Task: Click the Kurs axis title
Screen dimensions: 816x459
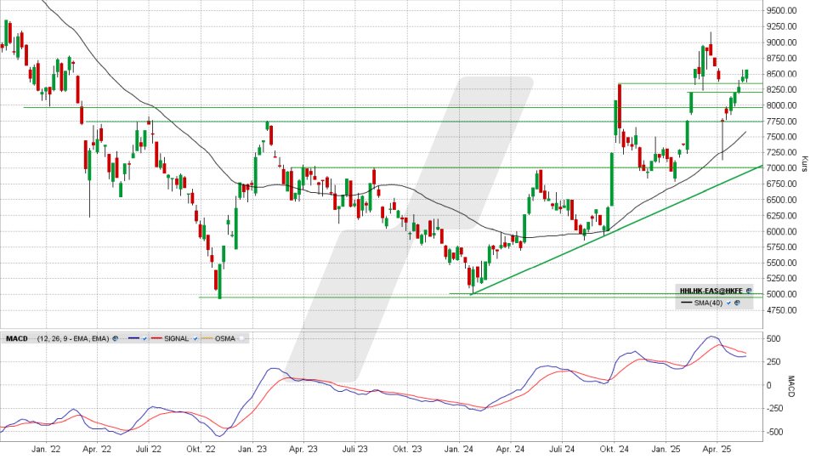Action: 805,163
